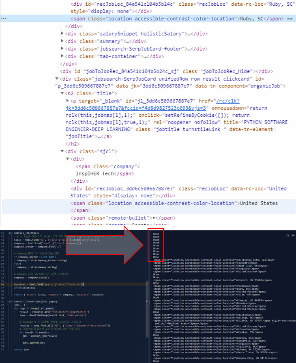Image resolution: width=296 pixels, height=363 pixels.
Task: Expand the anchor target _blank node
Action: 67,101
